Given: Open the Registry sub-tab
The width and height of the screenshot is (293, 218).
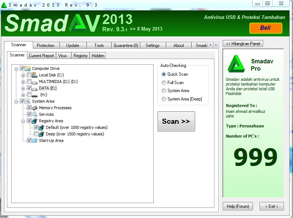Looking at the screenshot, I should click(x=80, y=56).
